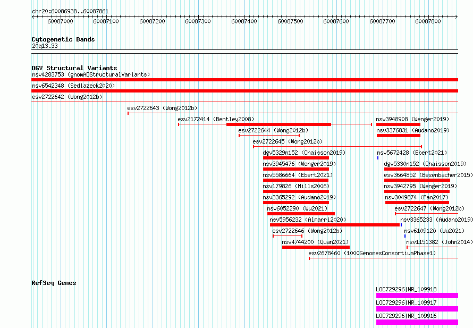Select nsv3945476 (Wenger2019) label
Image resolution: width=473 pixels, height=328 pixels.
pyautogui.click(x=299, y=164)
